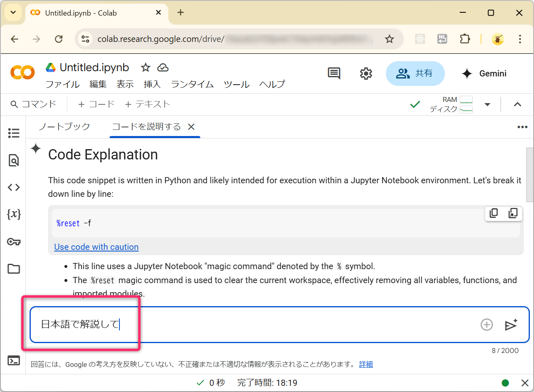This screenshot has width=534, height=392.
Task: Open the variables inspector icon
Action: click(14, 214)
